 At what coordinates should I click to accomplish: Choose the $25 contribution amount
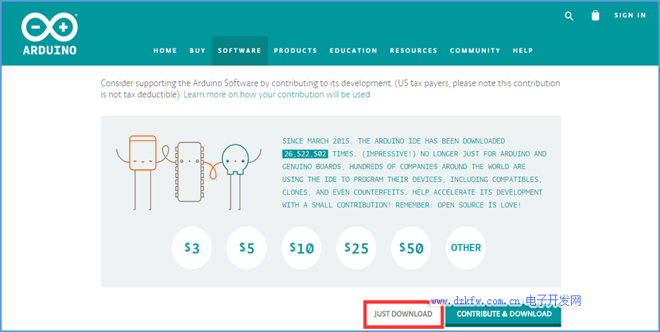point(356,248)
